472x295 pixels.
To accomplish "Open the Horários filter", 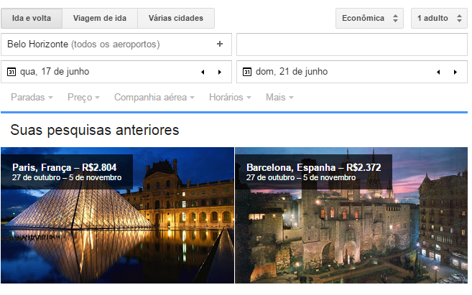I will pyautogui.click(x=230, y=98).
